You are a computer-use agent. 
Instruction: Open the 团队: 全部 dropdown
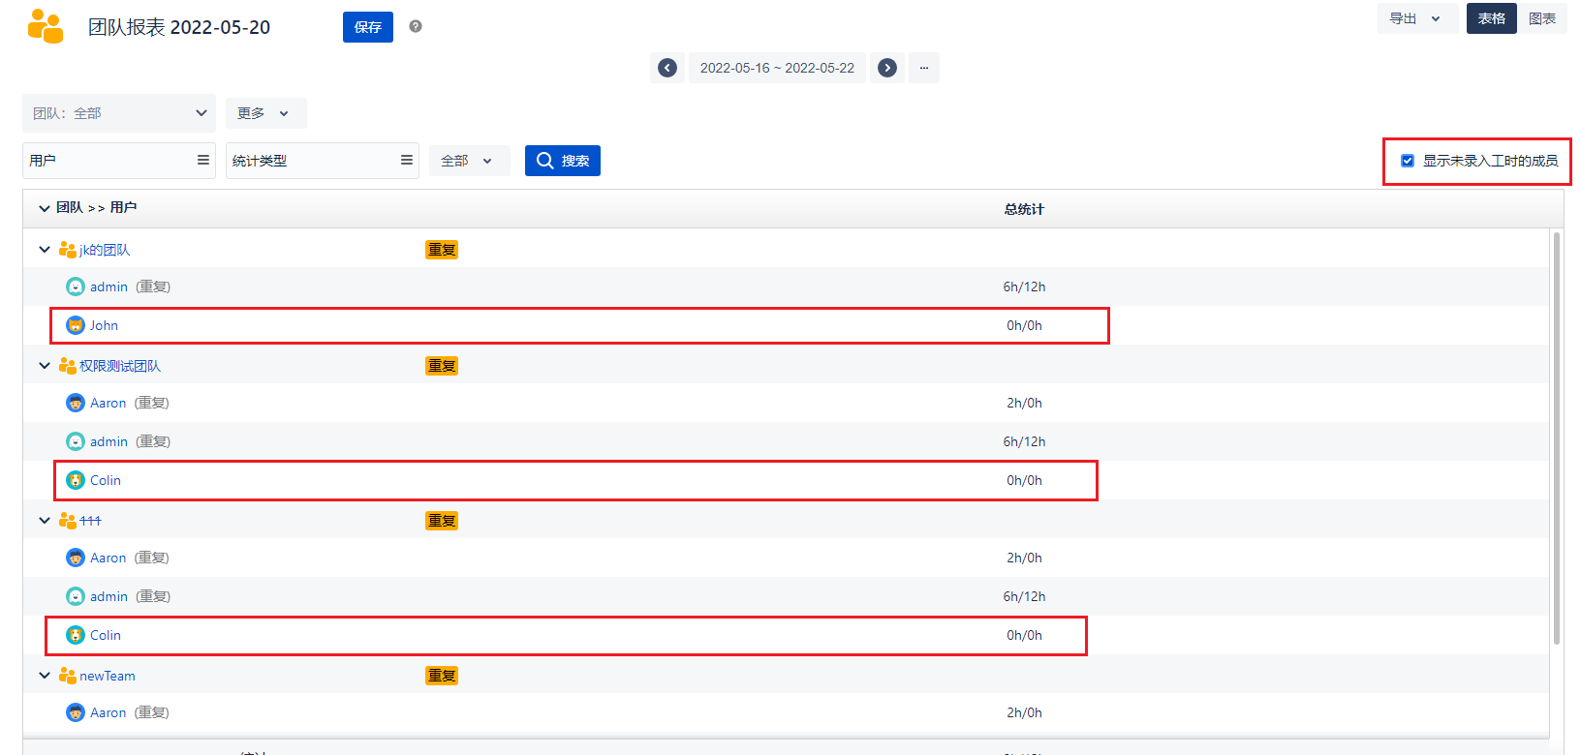(119, 113)
